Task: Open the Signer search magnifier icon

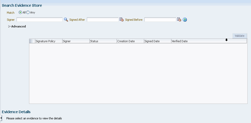Action: 66,19
